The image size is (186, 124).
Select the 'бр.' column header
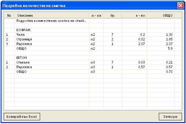point(112,15)
